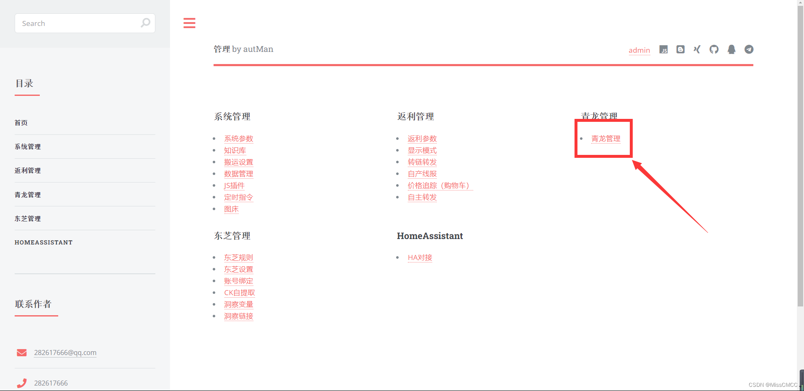804x391 pixels.
Task: Click the search magnifier icon
Action: (145, 23)
